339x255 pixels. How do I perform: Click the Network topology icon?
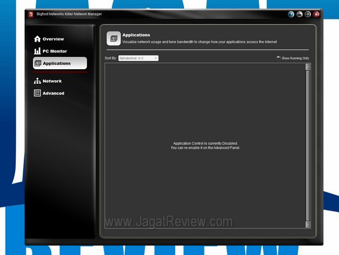[x=37, y=81]
